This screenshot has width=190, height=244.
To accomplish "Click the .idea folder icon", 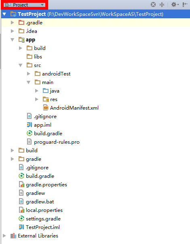I will click(21, 31).
